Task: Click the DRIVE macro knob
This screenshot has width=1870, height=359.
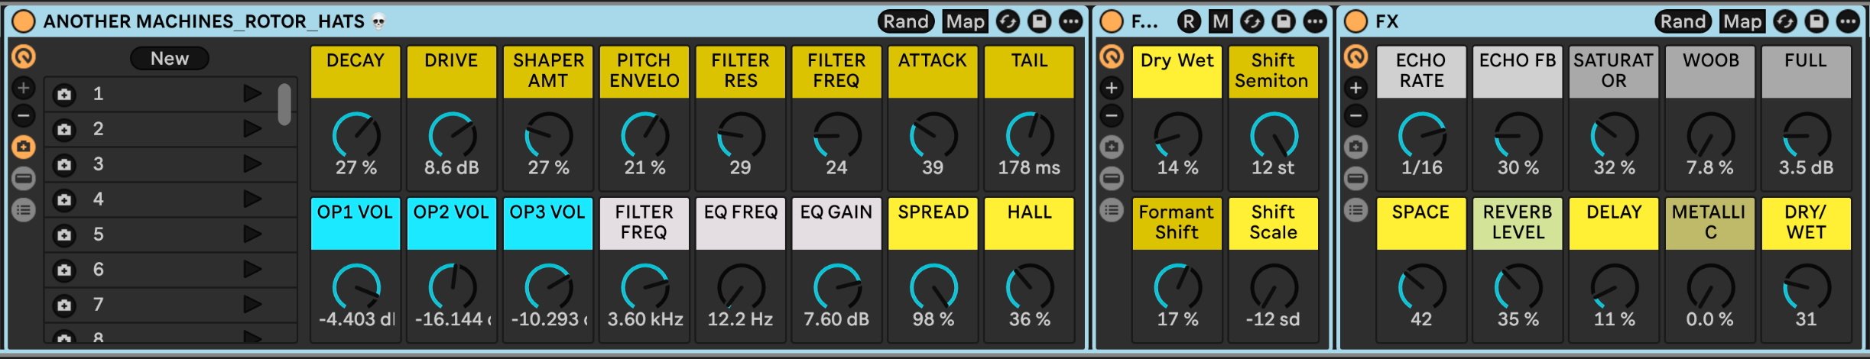Action: coord(452,136)
